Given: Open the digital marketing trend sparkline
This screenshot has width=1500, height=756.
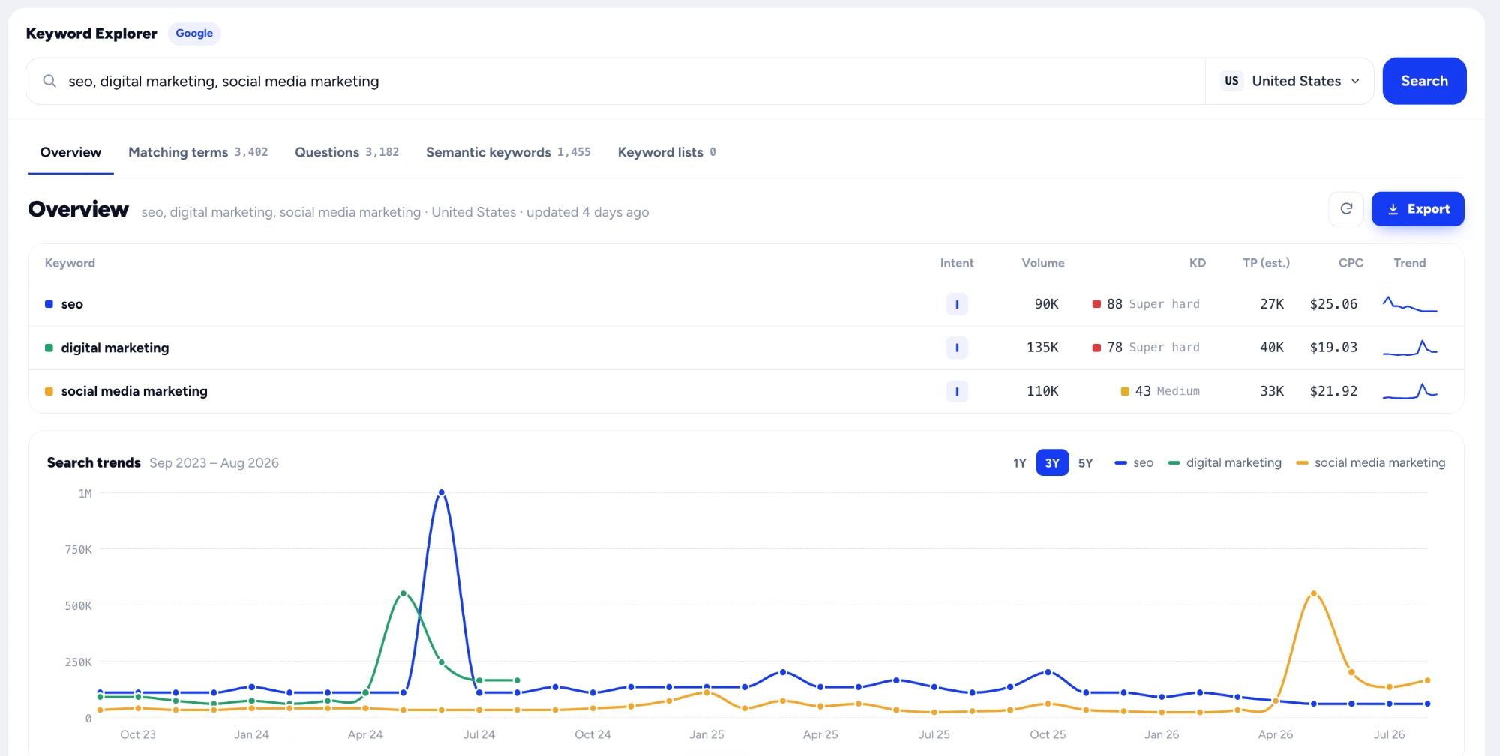Looking at the screenshot, I should click(1410, 348).
